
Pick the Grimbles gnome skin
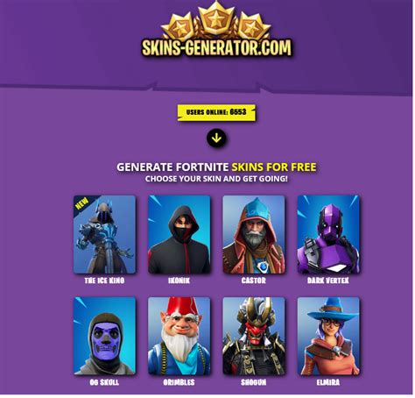click(179, 336)
